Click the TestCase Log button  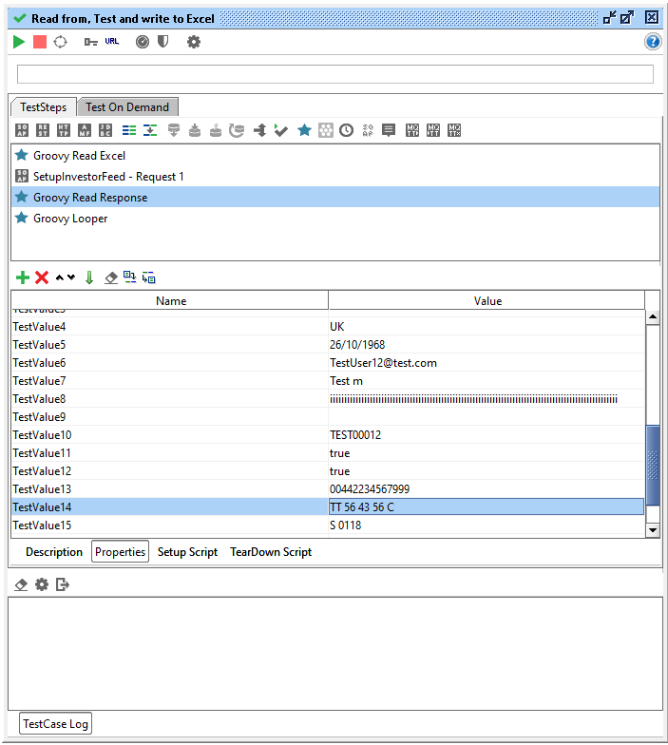click(x=56, y=724)
